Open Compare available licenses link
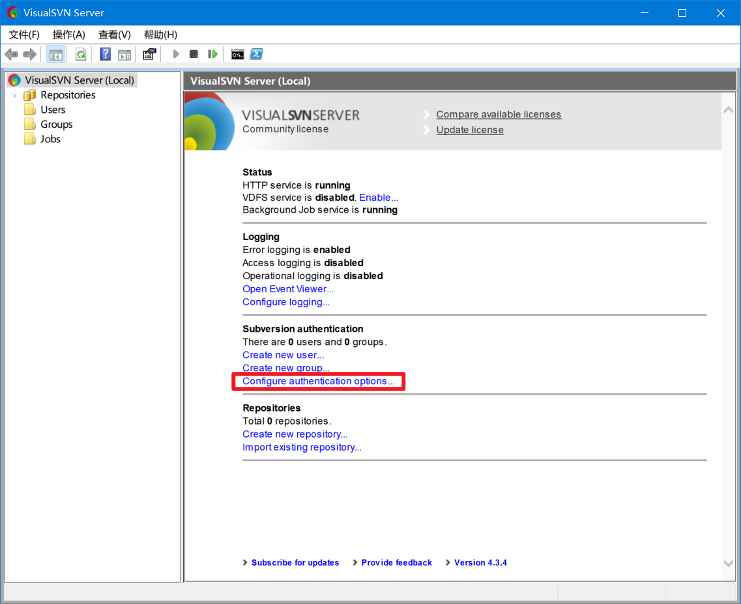 click(x=499, y=114)
